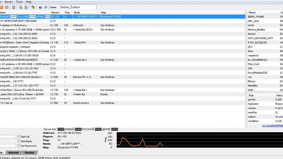The height and width of the screenshot is (159, 283).
Task: Enable the Not Full filter checkbox
Action: click(19, 137)
